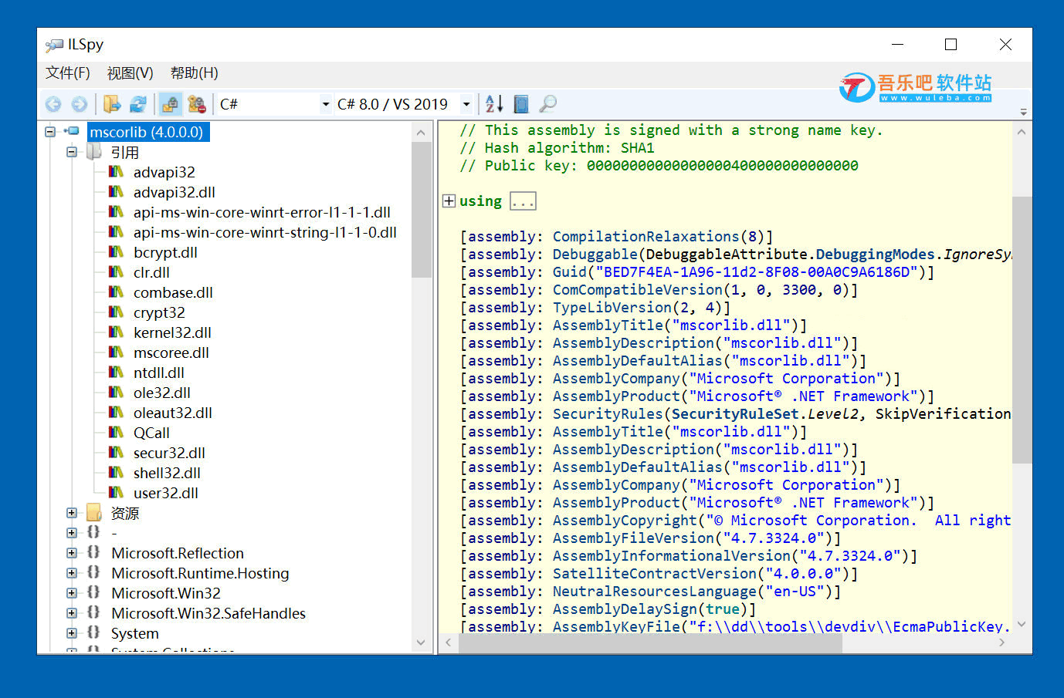Image resolution: width=1064 pixels, height=698 pixels.
Task: Open an assembly file with the folder icon
Action: [x=112, y=104]
